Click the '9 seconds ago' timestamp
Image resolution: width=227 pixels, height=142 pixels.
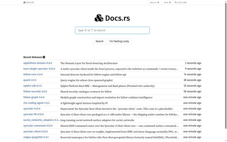pyautogui.click(x=193, y=69)
